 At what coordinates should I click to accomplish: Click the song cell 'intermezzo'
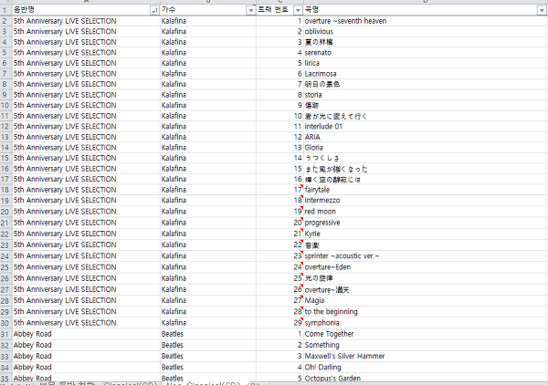tap(425, 201)
